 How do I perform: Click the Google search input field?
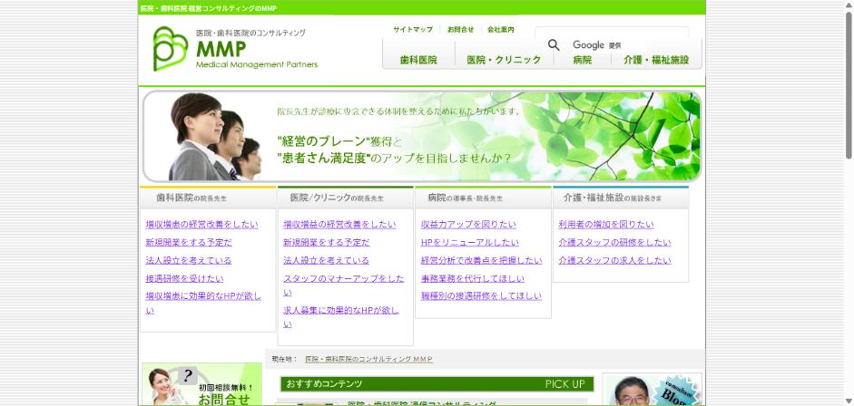[x=612, y=32]
